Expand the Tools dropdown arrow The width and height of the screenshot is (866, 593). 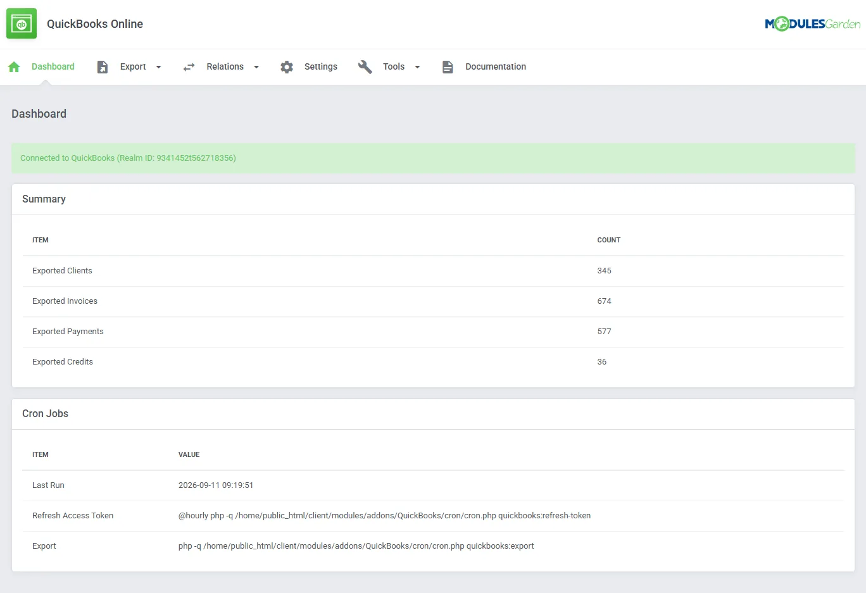(x=417, y=67)
